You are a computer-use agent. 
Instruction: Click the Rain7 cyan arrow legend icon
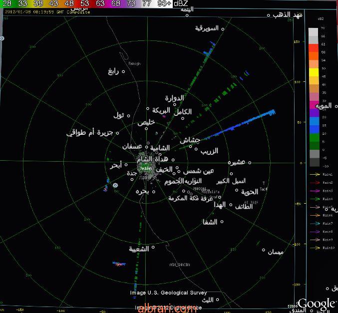pyautogui.click(x=315, y=223)
